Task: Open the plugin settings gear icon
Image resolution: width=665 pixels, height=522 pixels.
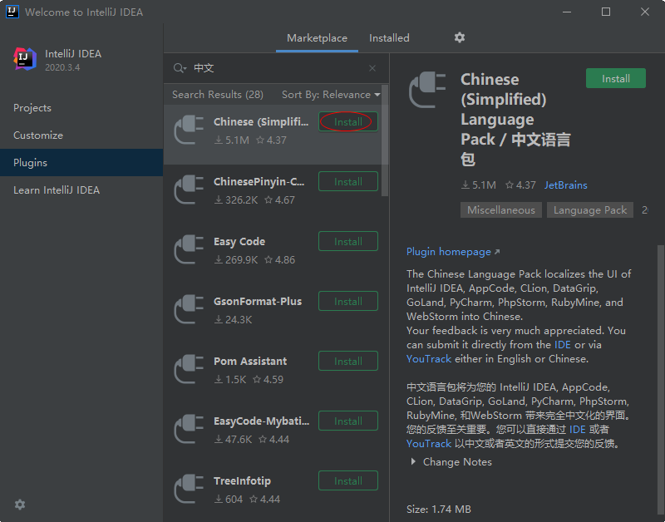Action: click(460, 37)
